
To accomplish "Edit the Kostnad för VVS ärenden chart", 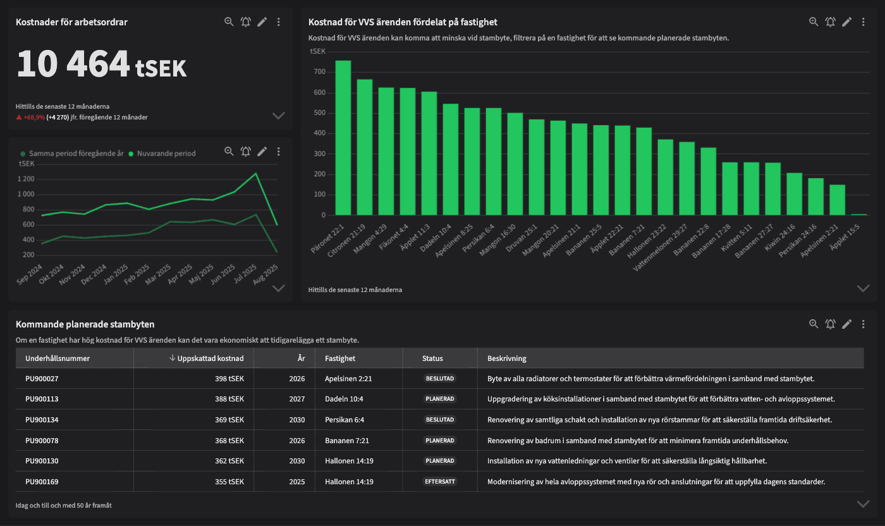I will click(x=847, y=21).
